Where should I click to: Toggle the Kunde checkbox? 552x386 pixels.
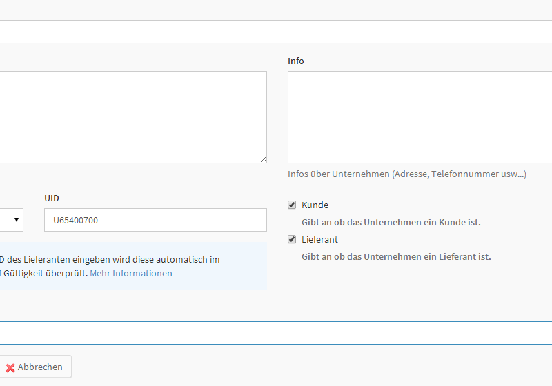click(x=292, y=205)
